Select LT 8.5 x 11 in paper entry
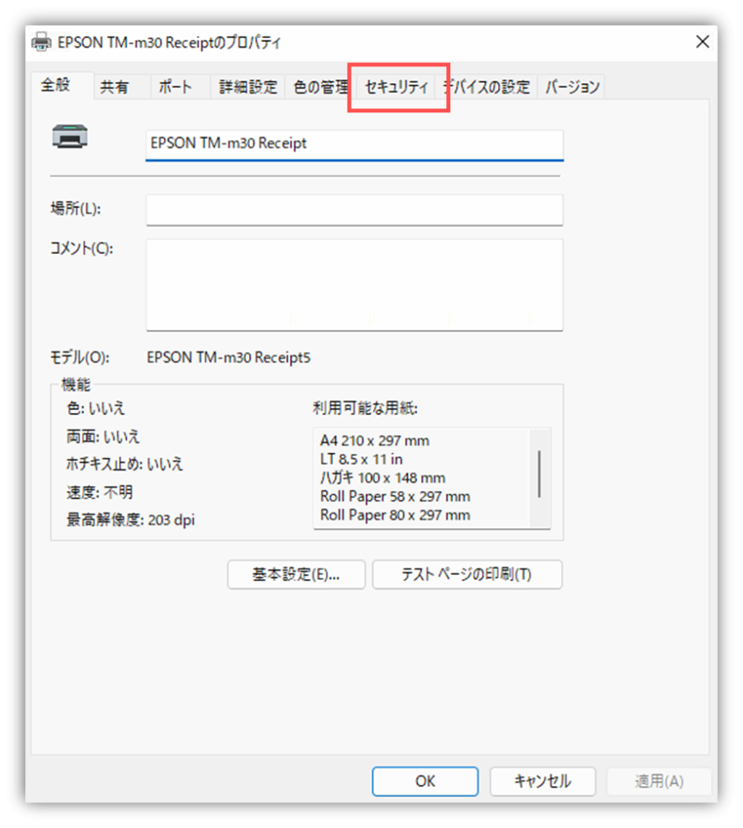Image resolution: width=743 pixels, height=828 pixels. 361,459
